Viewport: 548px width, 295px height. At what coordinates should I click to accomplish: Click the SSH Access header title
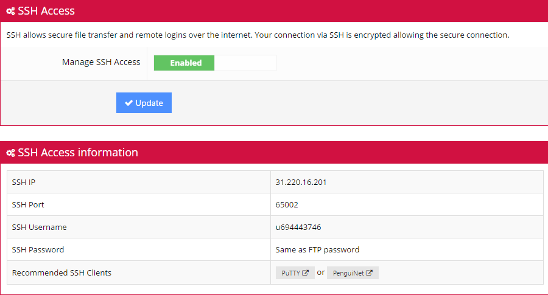point(46,11)
